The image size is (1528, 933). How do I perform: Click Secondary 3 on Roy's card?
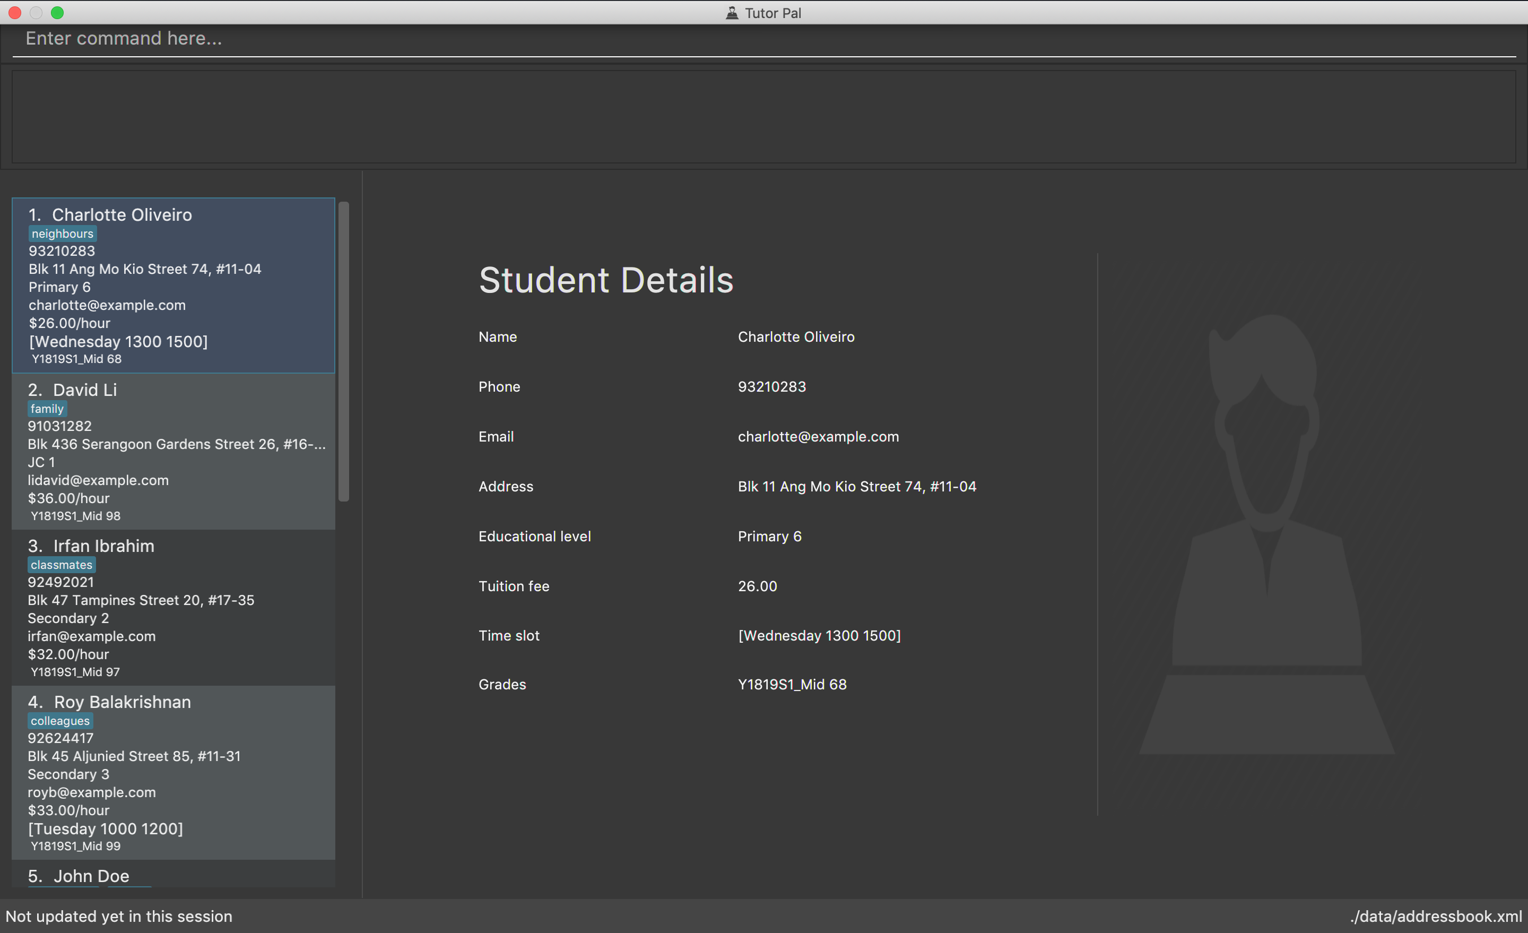68,774
